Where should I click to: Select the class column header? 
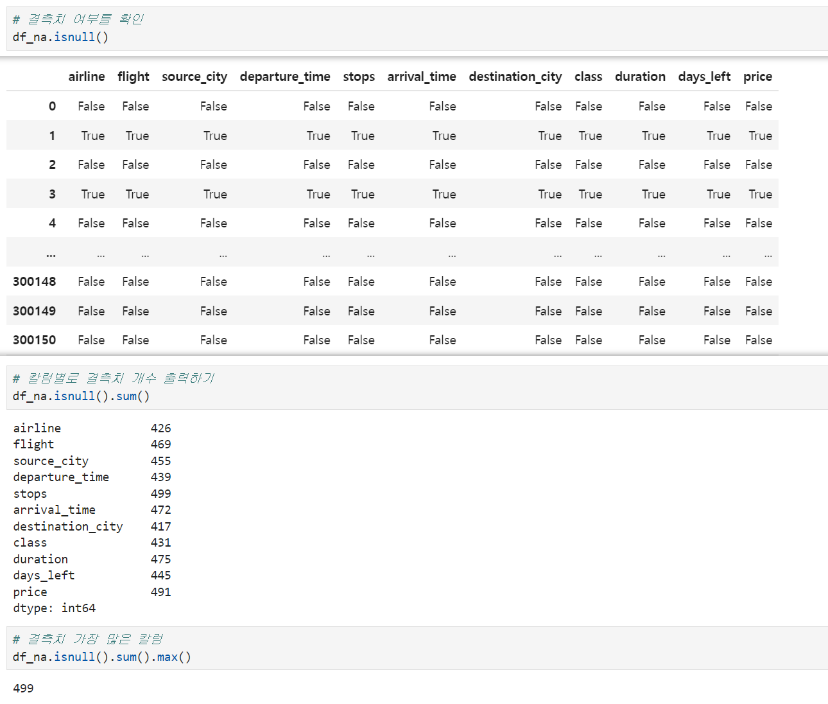point(589,76)
